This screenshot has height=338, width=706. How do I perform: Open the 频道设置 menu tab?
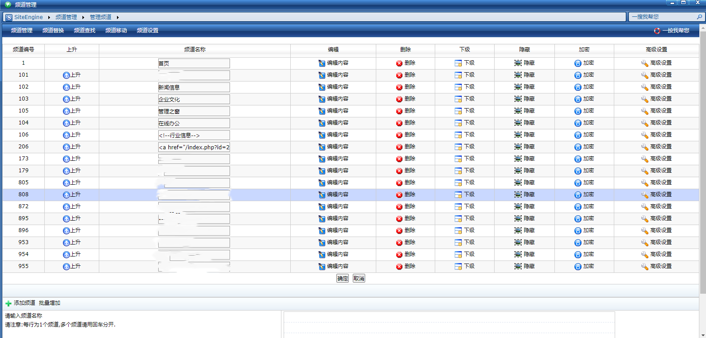point(148,31)
